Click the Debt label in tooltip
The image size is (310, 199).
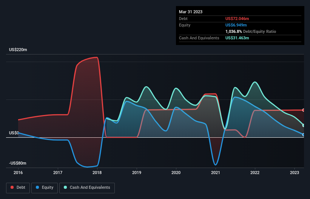coord(183,19)
